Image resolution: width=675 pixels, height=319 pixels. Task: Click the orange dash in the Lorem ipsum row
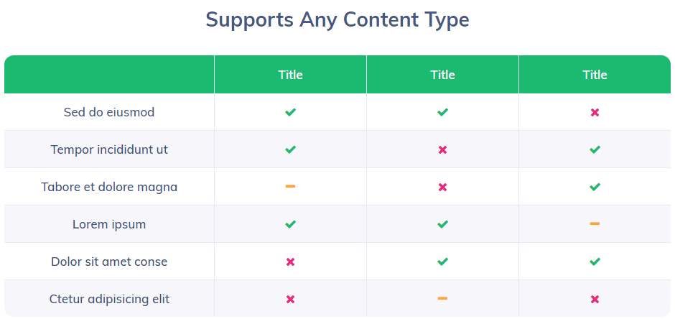pos(595,224)
